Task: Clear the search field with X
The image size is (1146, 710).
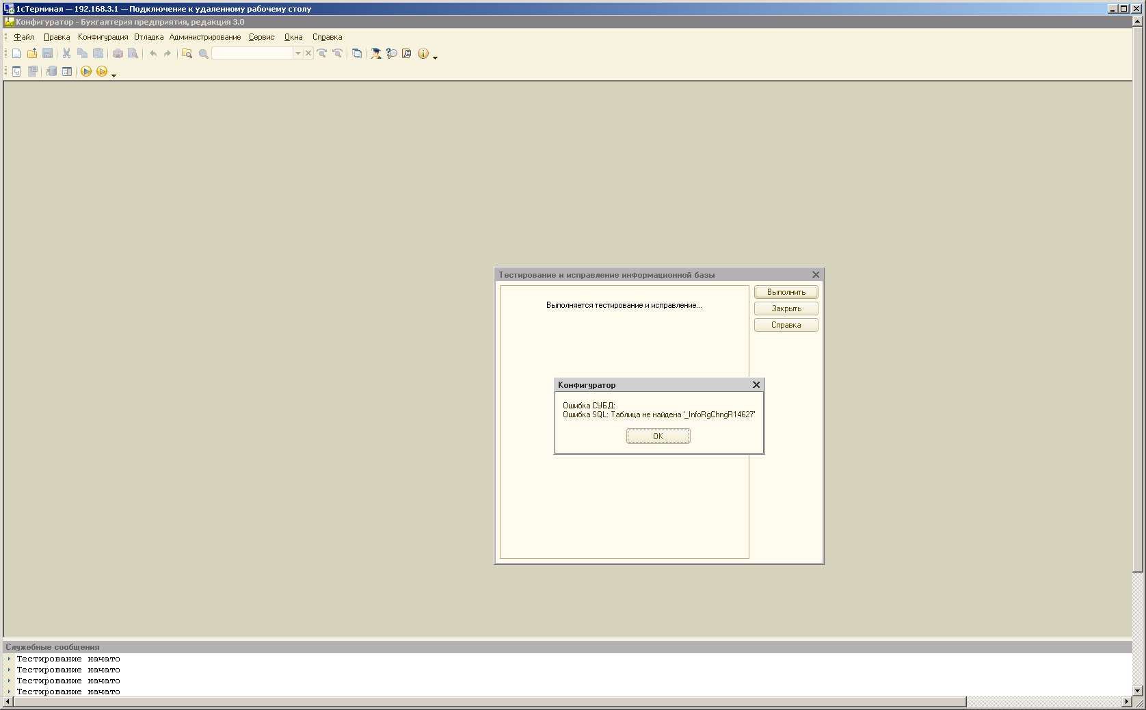Action: click(308, 53)
